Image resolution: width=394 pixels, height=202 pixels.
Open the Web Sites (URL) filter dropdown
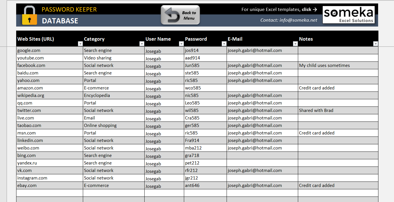tap(80, 44)
